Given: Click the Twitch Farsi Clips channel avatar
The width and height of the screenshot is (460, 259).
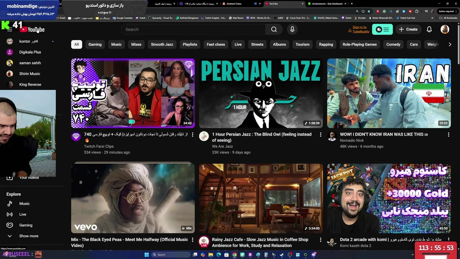Looking at the screenshot, I should coord(76,136).
